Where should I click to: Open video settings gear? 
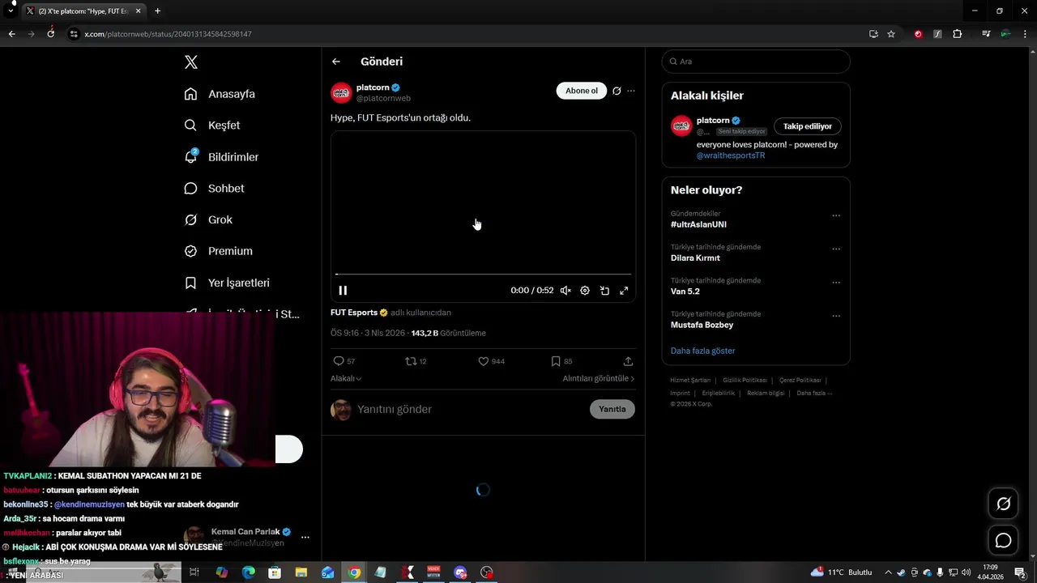(585, 291)
